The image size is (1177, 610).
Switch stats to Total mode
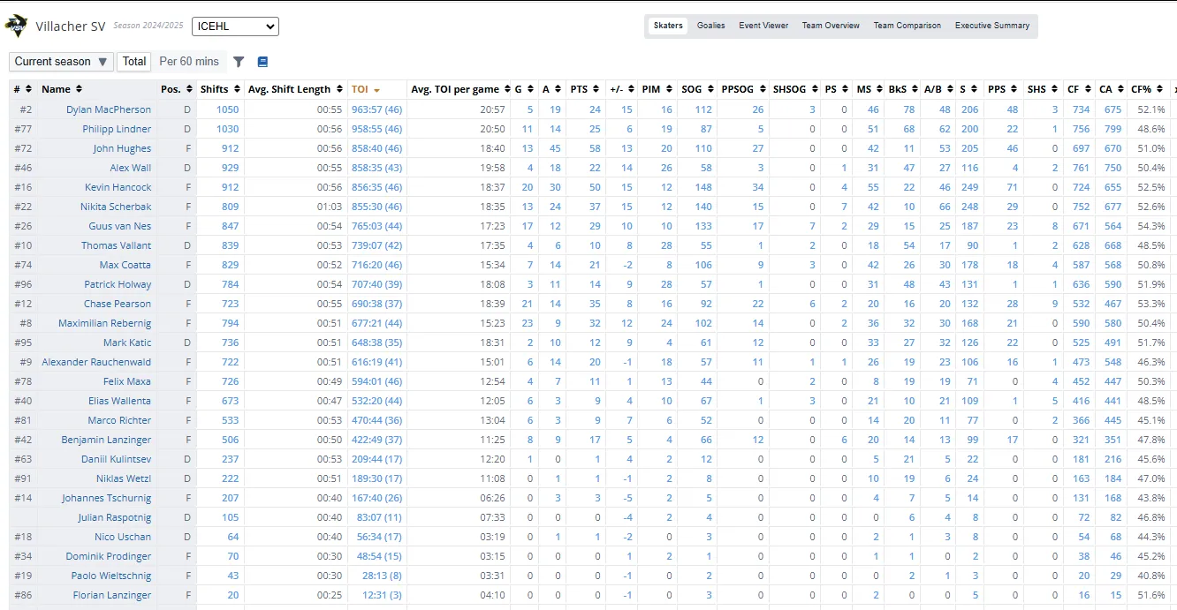click(134, 62)
